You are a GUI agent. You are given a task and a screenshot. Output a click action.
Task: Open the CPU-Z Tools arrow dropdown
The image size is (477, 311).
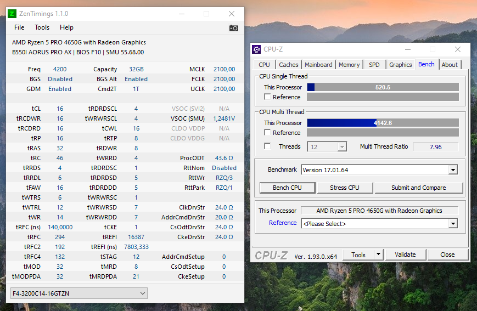(378, 255)
